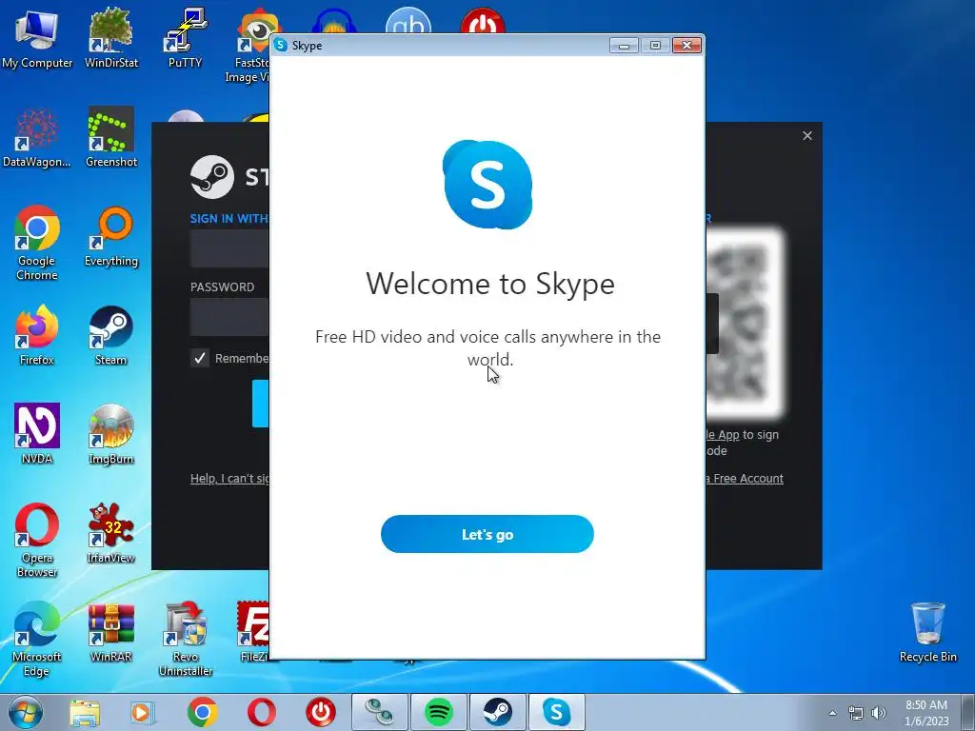Launch NVDA desktop shortcut

(x=37, y=434)
